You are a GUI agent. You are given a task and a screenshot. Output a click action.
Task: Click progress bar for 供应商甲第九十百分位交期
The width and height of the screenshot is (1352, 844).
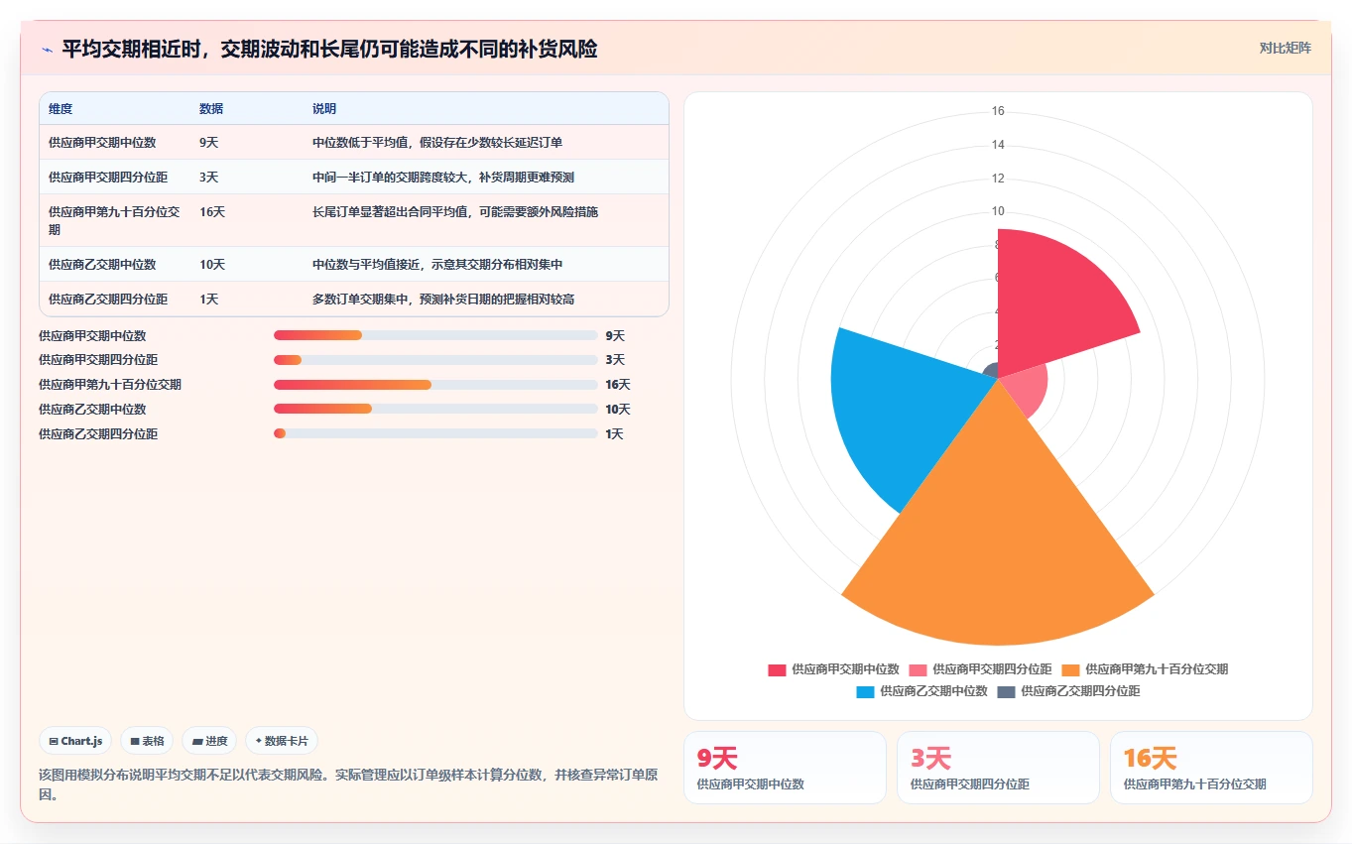[x=435, y=385]
